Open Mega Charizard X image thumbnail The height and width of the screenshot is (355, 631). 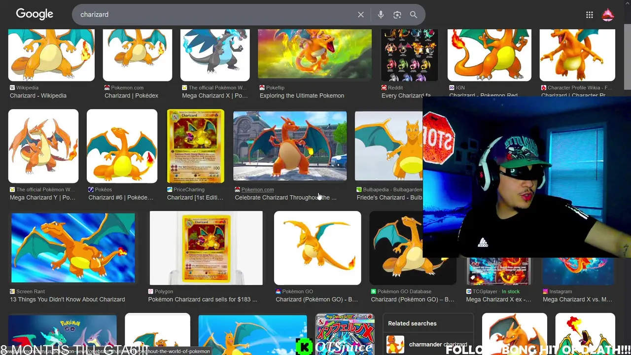pyautogui.click(x=215, y=55)
